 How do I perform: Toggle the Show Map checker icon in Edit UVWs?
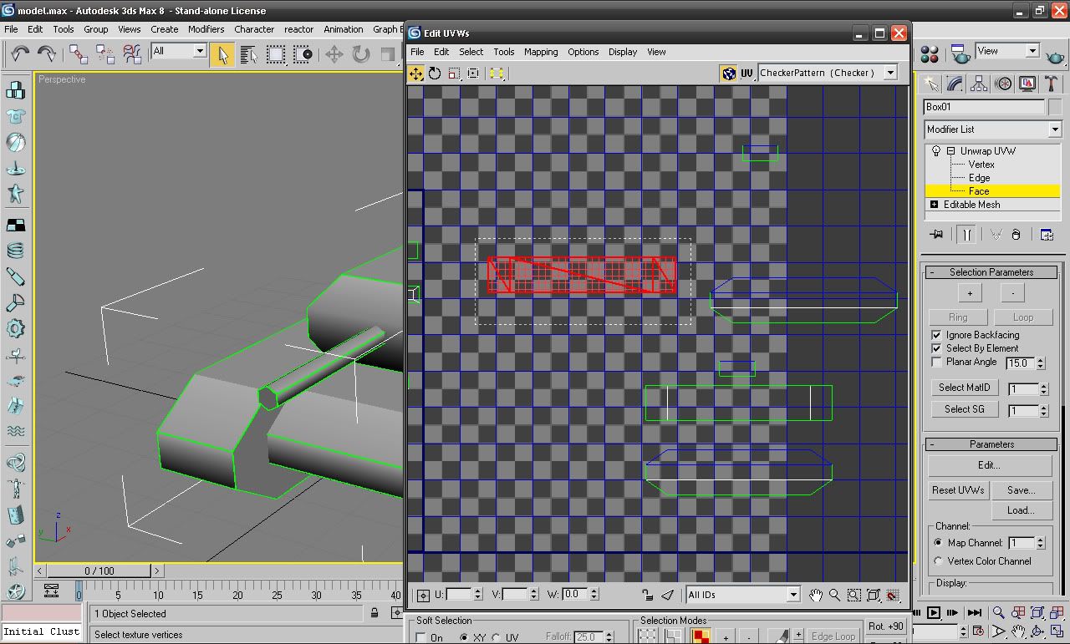pyautogui.click(x=728, y=74)
